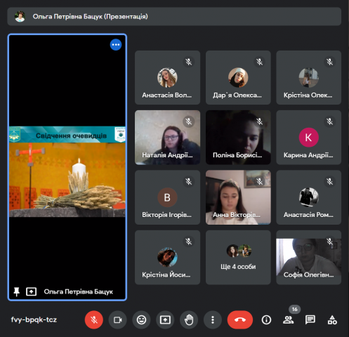The height and width of the screenshot is (337, 349).
Task: Raise hand using hand icon
Action: [189, 319]
